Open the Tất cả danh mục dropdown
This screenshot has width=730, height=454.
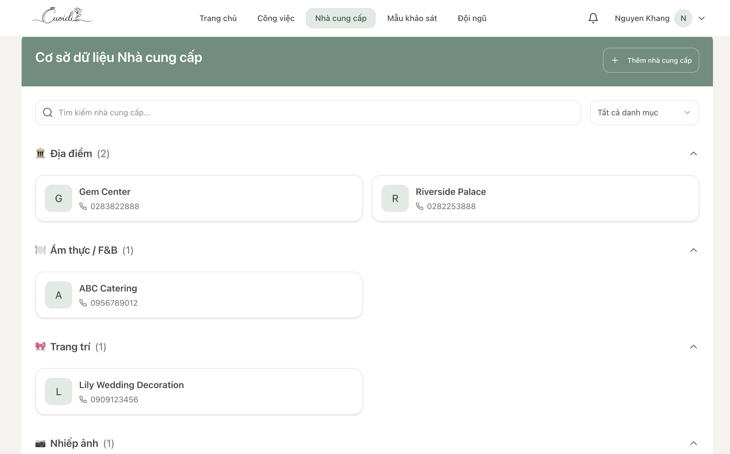click(x=644, y=112)
